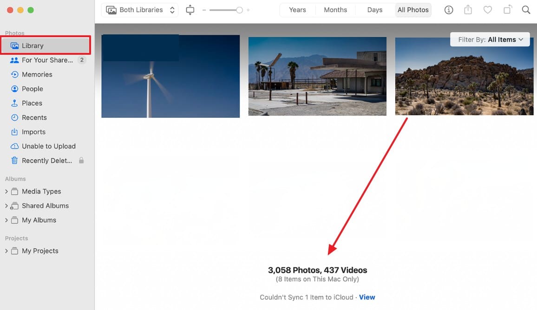
Task: Click the Library photo-stack icon
Action: tap(14, 45)
